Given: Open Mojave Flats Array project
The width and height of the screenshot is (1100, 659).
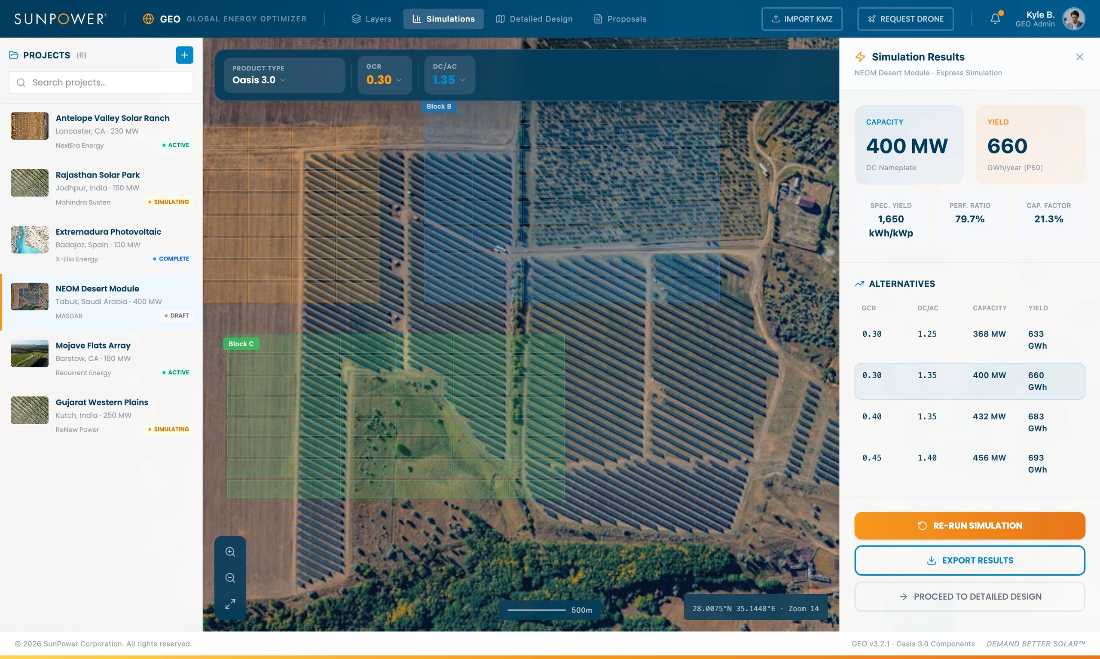Looking at the screenshot, I should point(101,359).
